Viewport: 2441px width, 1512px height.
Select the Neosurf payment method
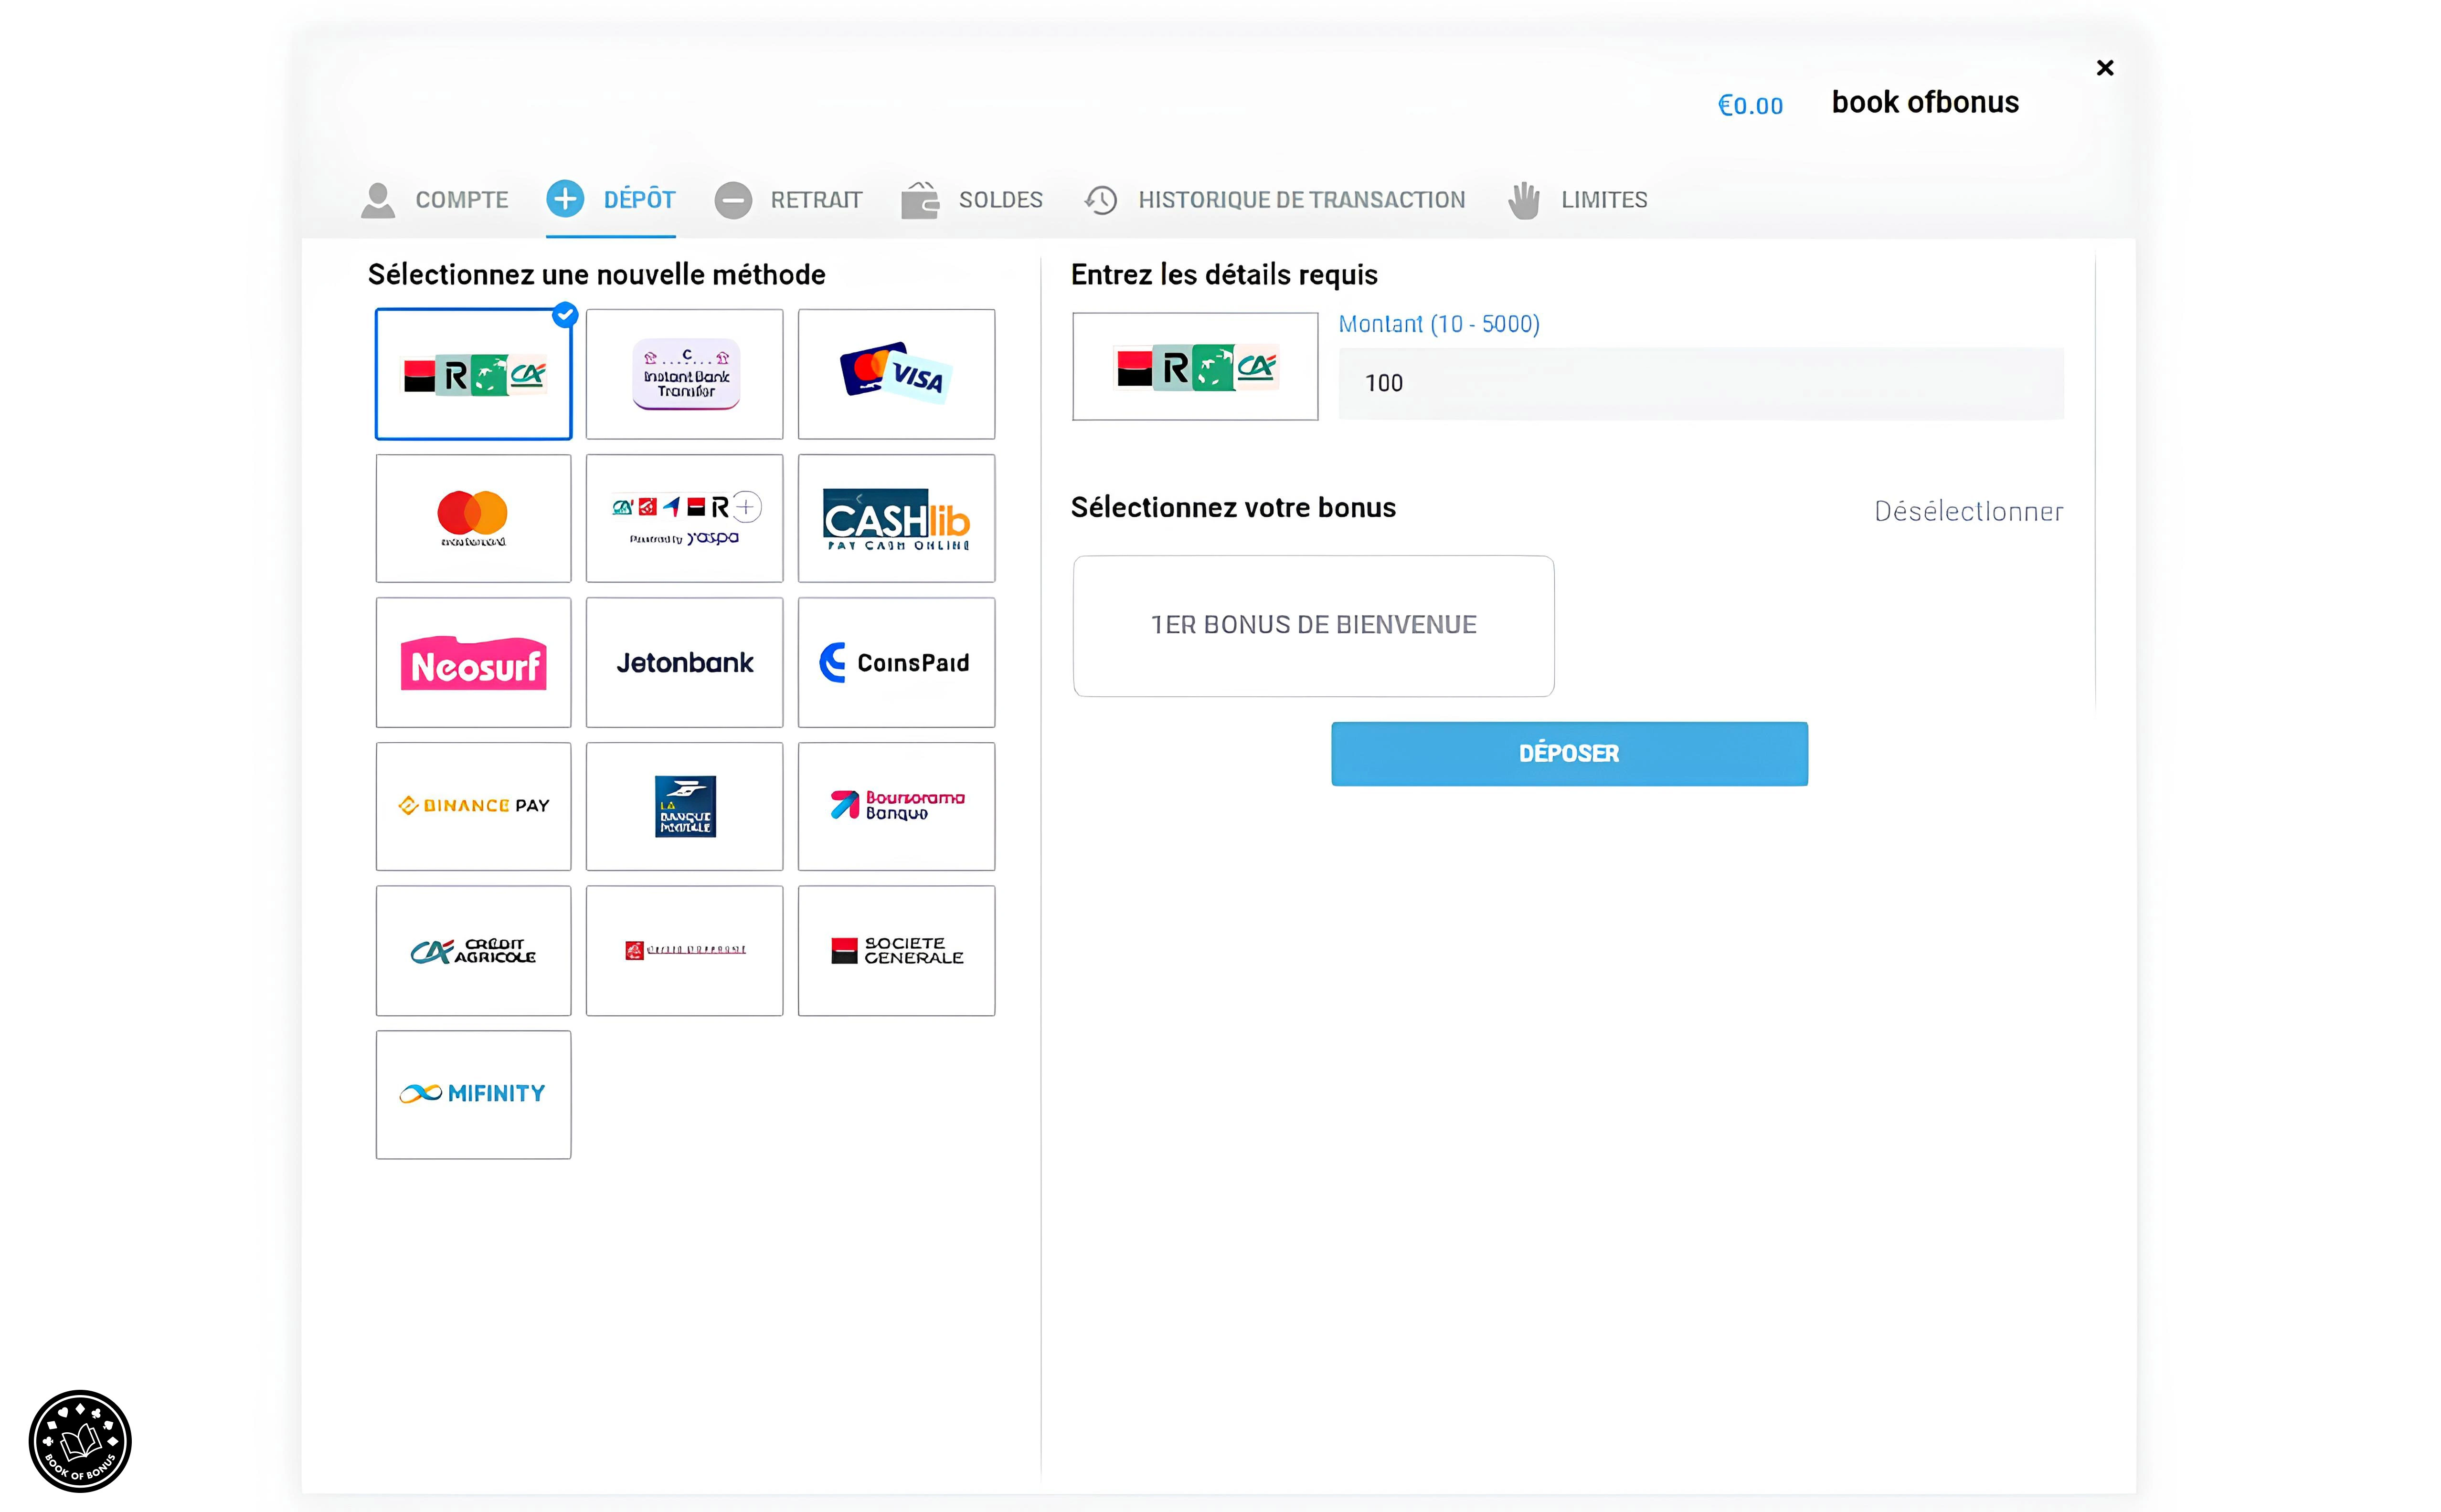[x=473, y=662]
